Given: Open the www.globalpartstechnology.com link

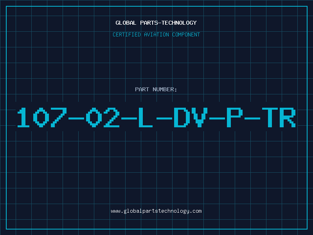Looking at the screenshot, I should (x=156, y=211).
